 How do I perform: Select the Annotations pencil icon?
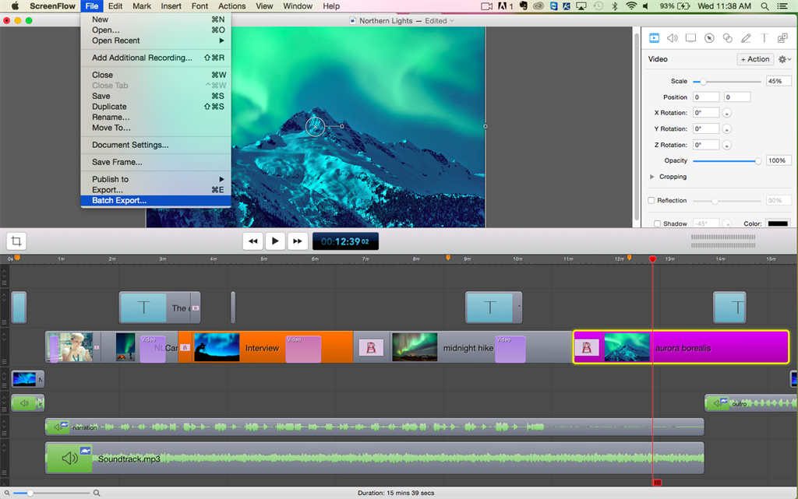(x=745, y=37)
